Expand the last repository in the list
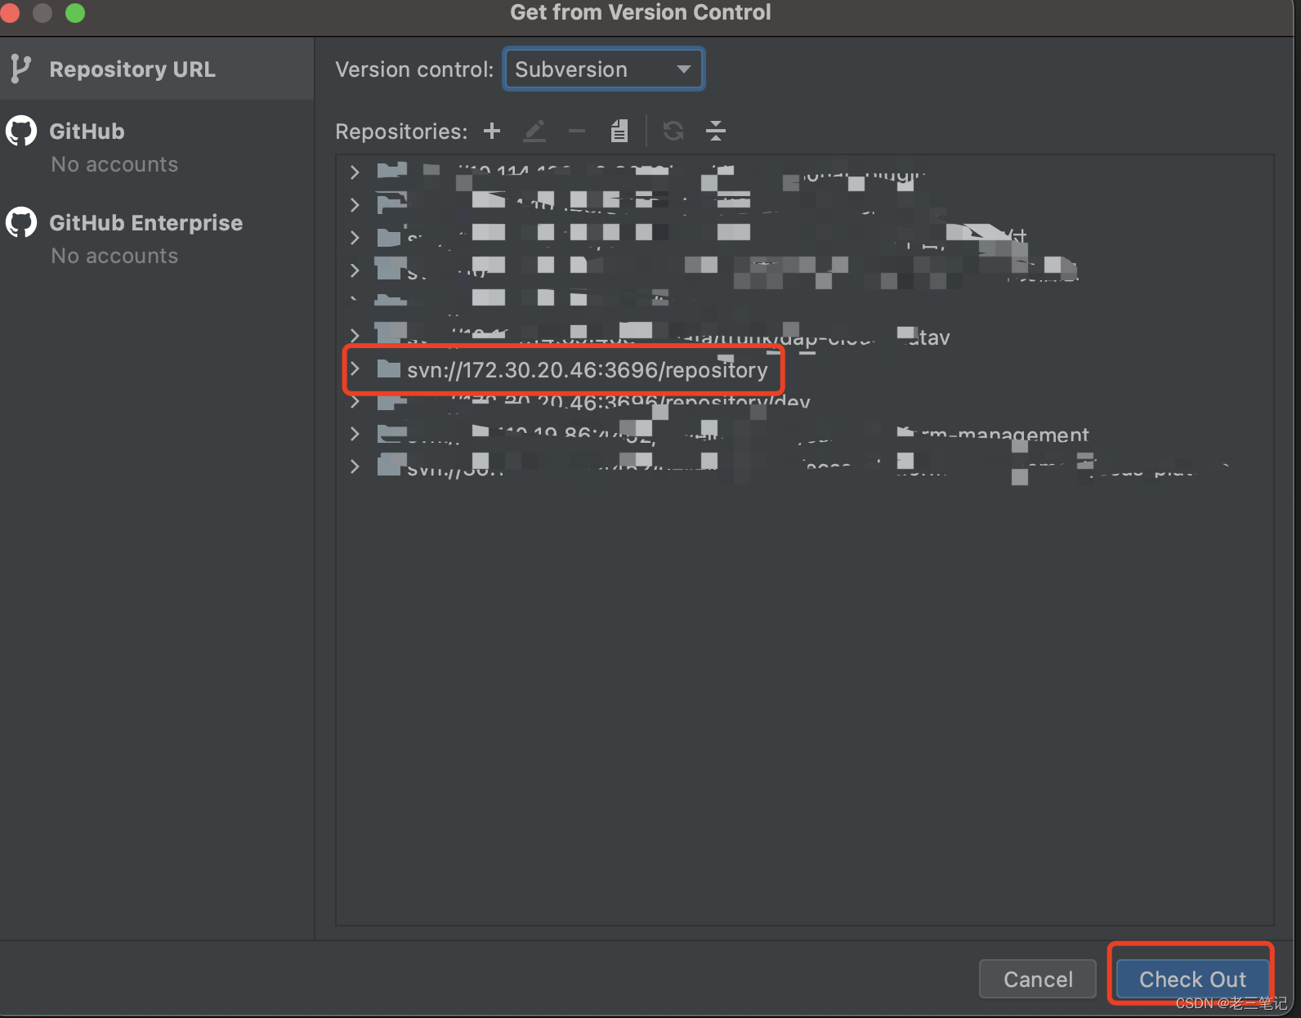The width and height of the screenshot is (1301, 1018). coord(355,467)
